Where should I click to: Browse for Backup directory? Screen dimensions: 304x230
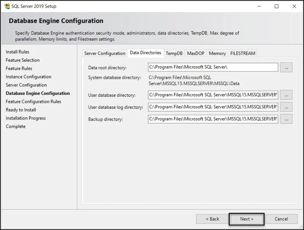(286, 119)
